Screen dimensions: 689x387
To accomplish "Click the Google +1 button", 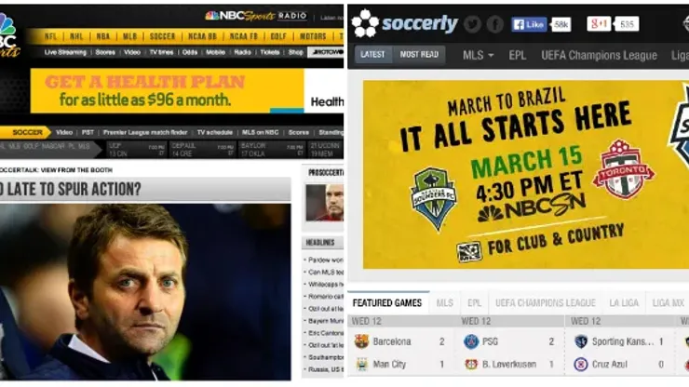I will click(x=599, y=23).
